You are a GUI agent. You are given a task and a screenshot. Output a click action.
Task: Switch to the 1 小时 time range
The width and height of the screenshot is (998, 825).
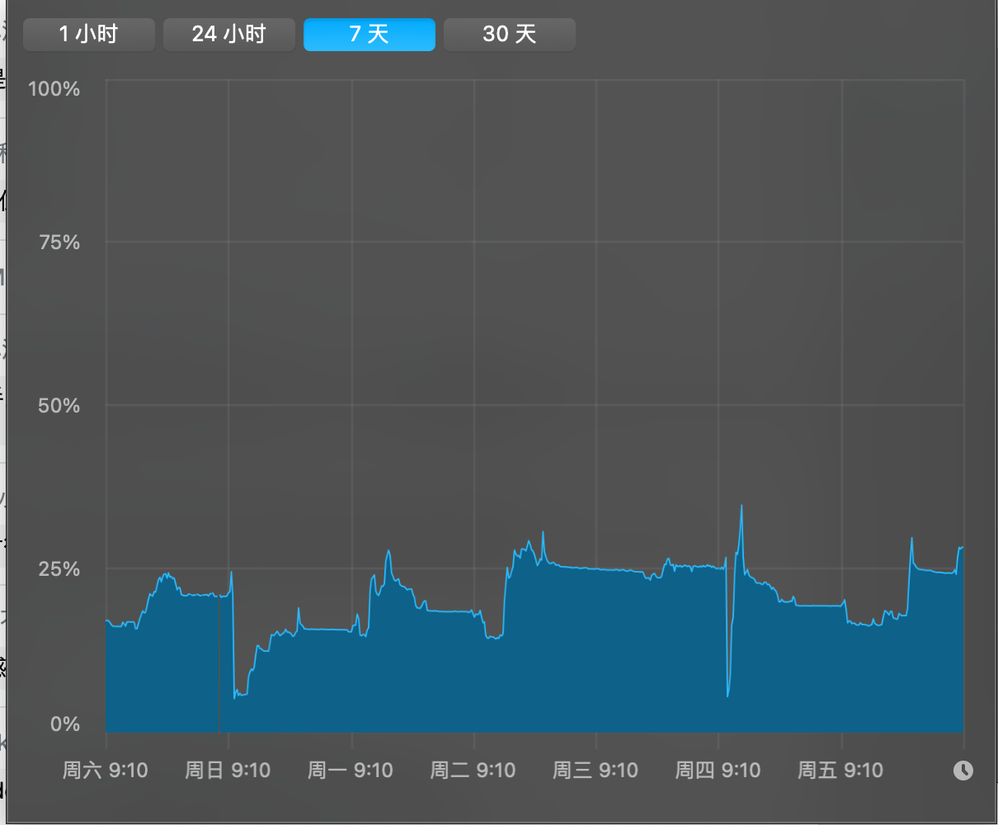[89, 35]
